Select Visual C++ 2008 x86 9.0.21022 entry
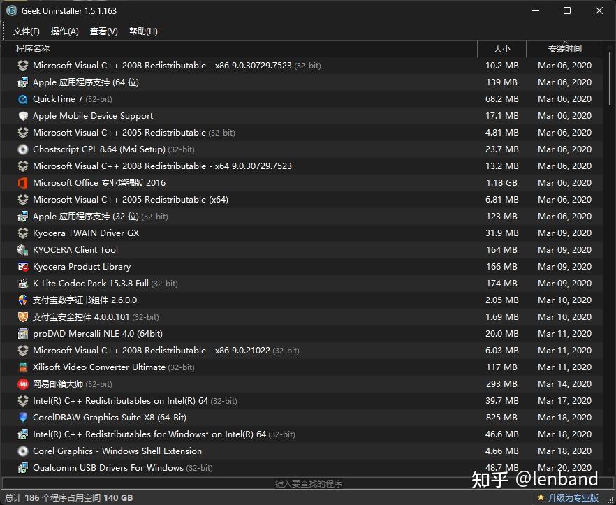 point(302,351)
